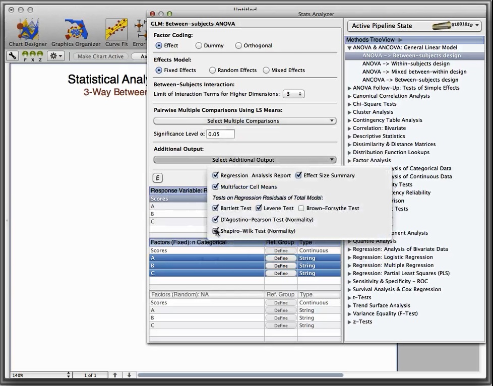Go to previous page with up arrow

pyautogui.click(x=115, y=375)
